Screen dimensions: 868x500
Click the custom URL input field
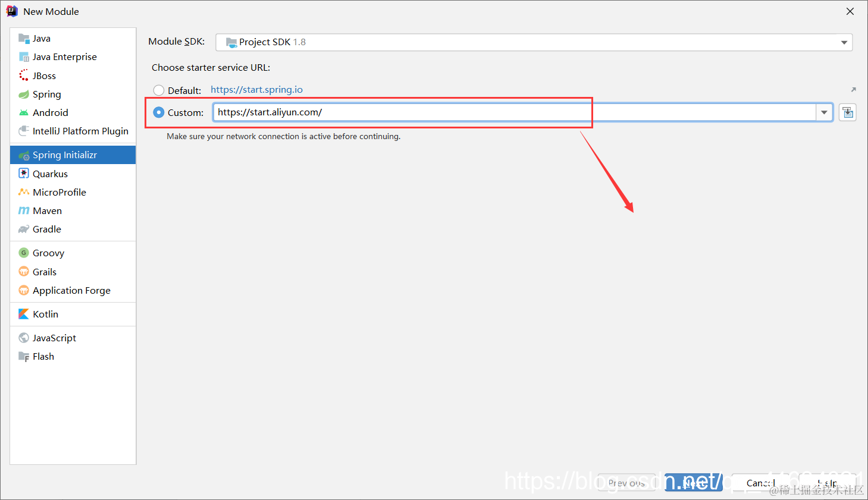pos(515,112)
